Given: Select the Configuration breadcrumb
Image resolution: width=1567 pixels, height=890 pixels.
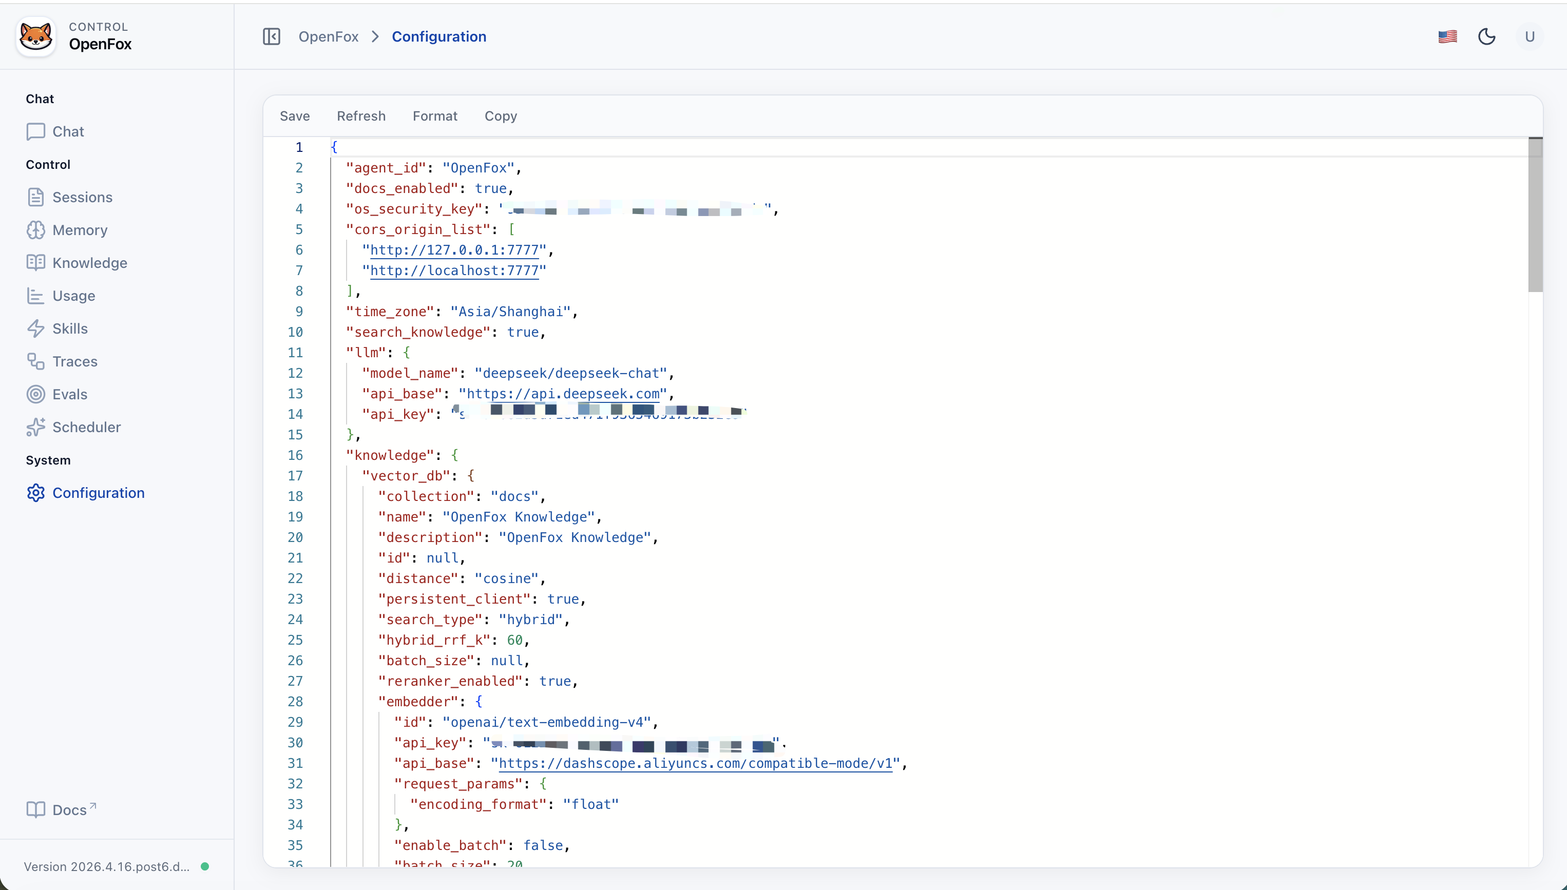Looking at the screenshot, I should 439,36.
